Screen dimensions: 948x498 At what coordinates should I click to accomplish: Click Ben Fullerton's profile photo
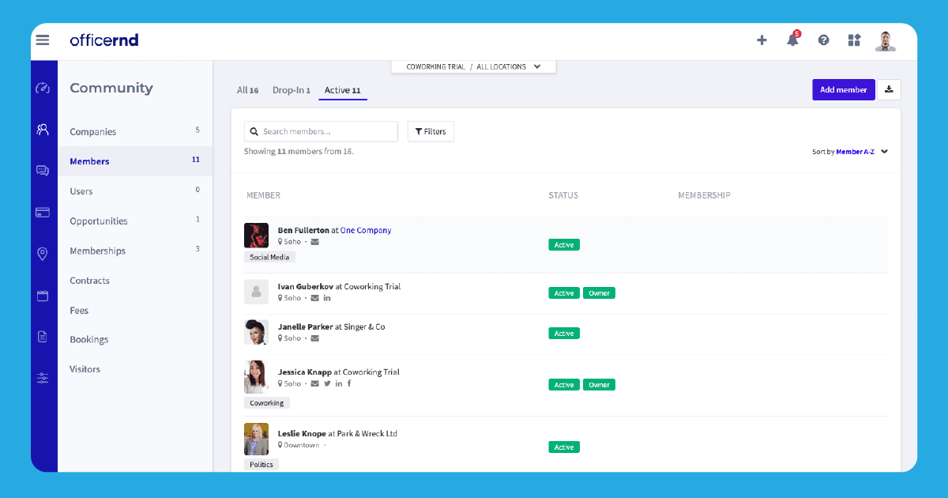point(256,236)
